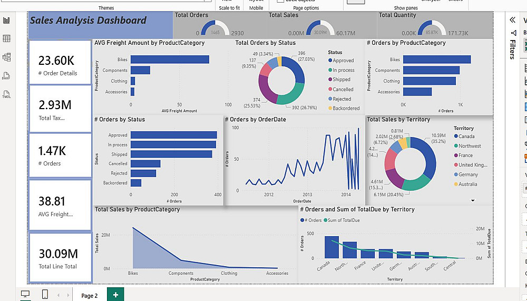Click the Filters funnel icon
527x301 pixels.
tap(513, 33)
